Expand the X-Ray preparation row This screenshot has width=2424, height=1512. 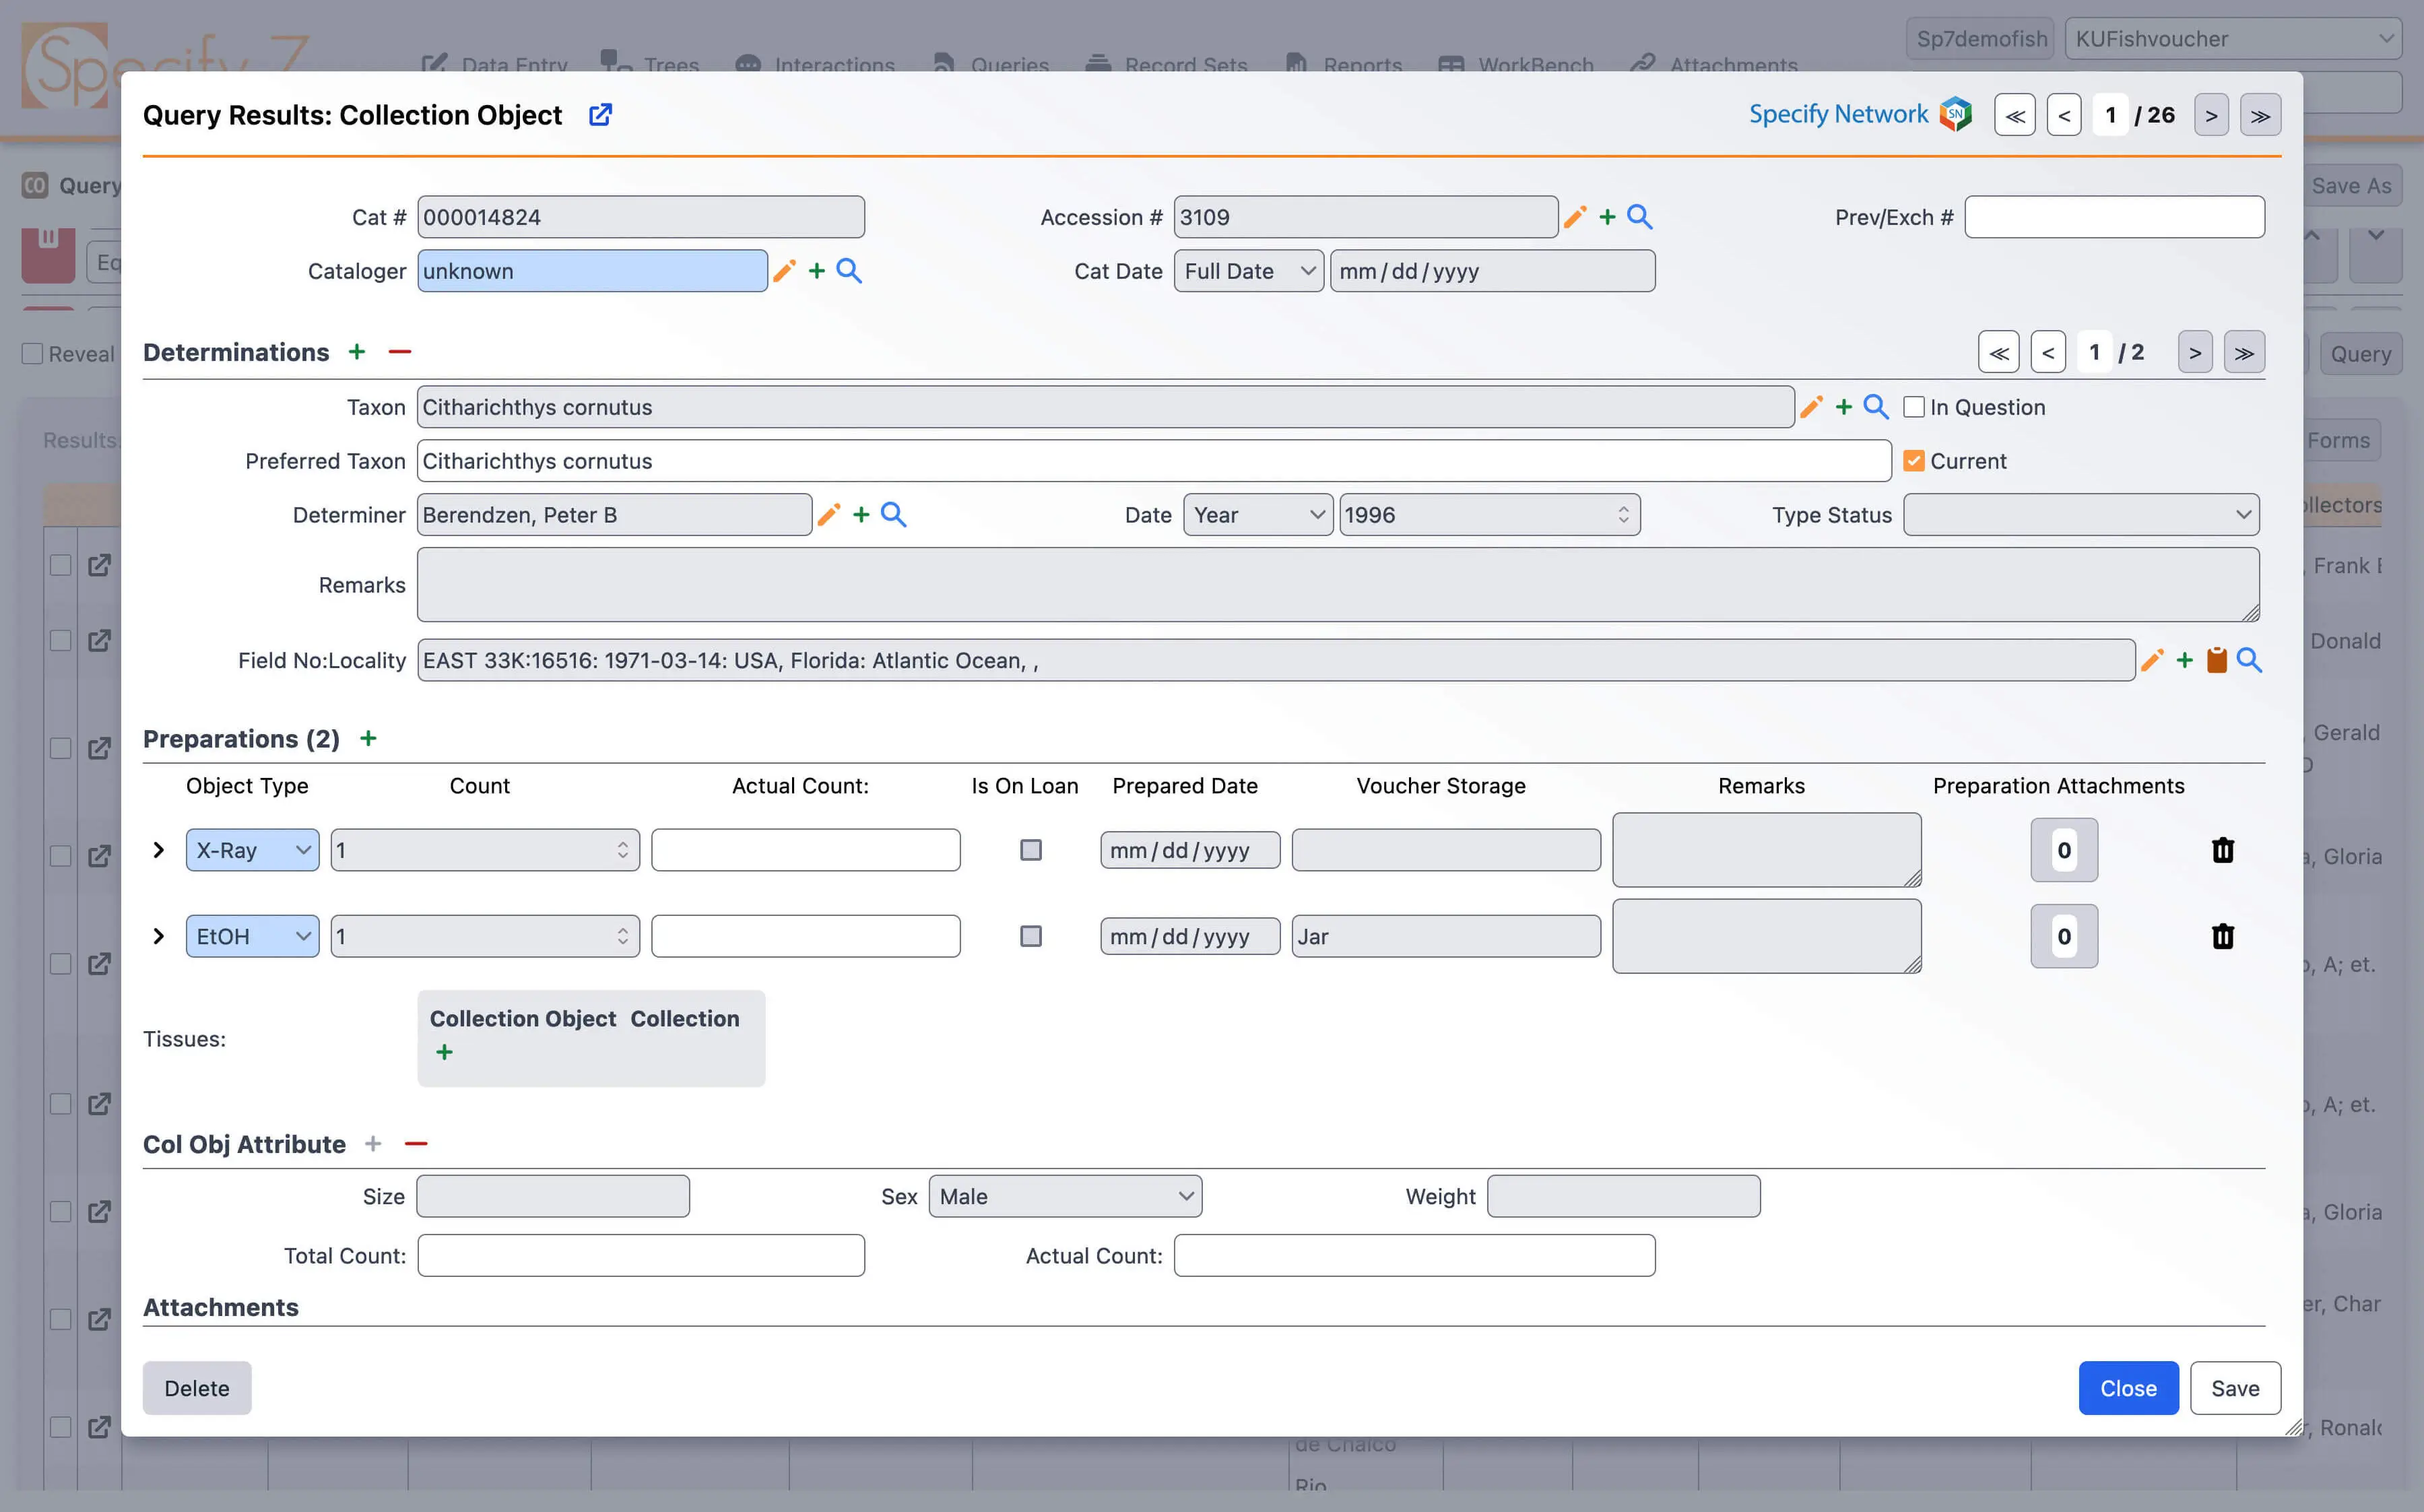pos(158,850)
